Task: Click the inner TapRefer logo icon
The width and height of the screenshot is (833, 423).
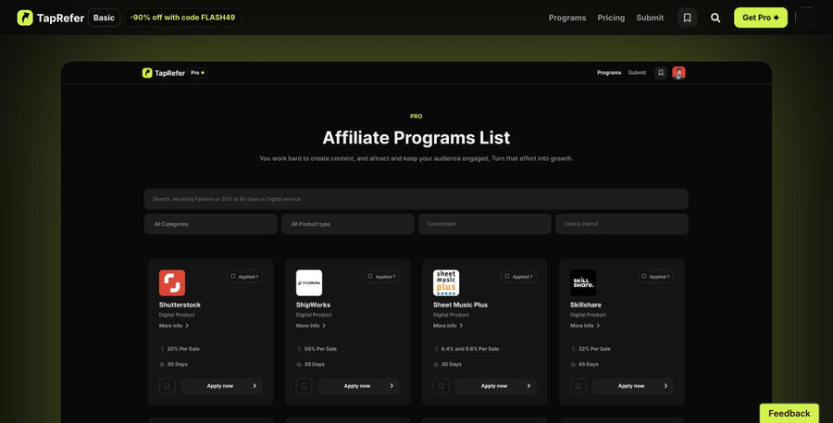Action: 147,73
